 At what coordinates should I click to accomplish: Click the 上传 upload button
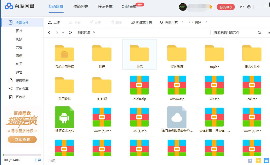pyautogui.click(x=54, y=22)
